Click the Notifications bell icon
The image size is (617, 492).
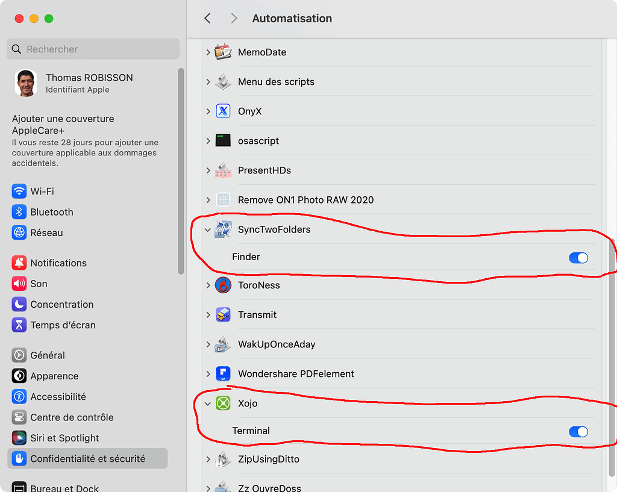19,263
